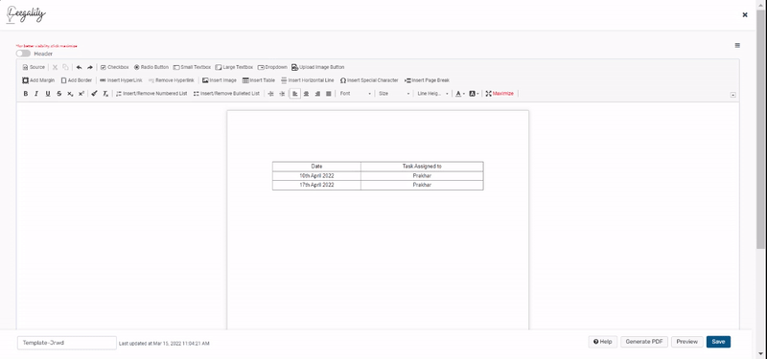Open the Line Height dropdown
The width and height of the screenshot is (767, 359).
(432, 93)
